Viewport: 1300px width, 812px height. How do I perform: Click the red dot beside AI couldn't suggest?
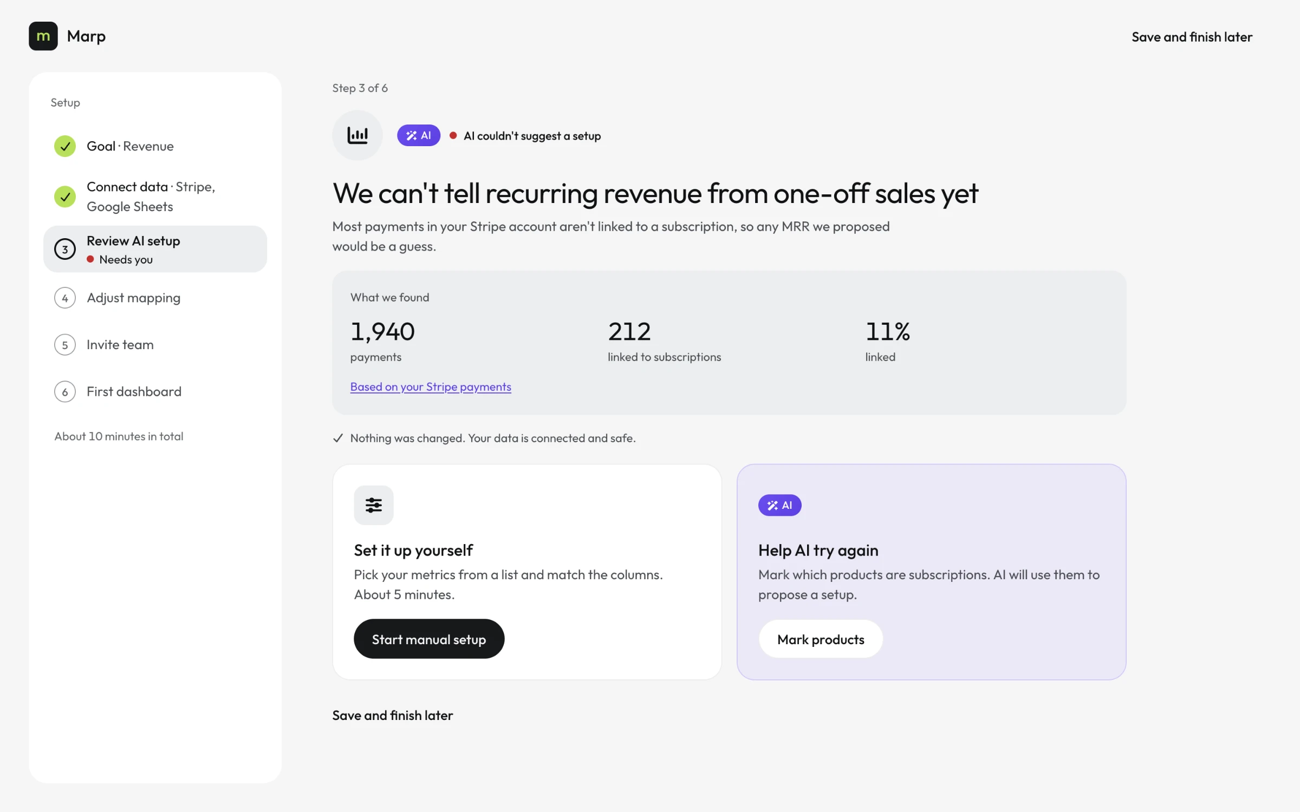coord(453,135)
